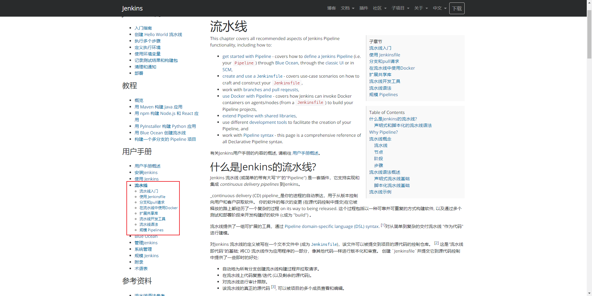This screenshot has height=296, width=592.
Task: Open 用 Maven 构建 Java 应用 tutorial
Action: (x=158, y=107)
